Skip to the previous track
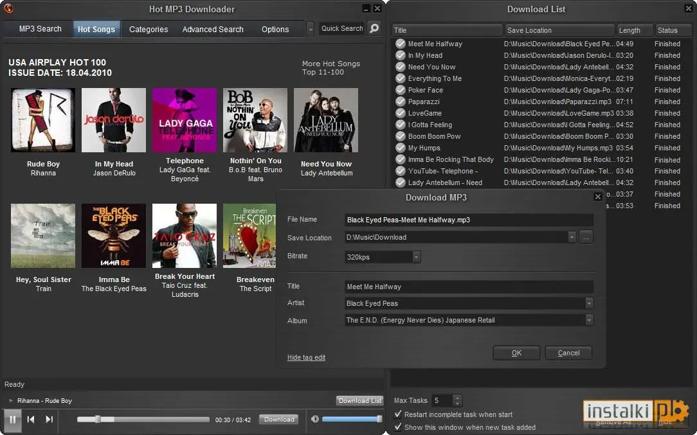The height and width of the screenshot is (435, 697). [31, 419]
